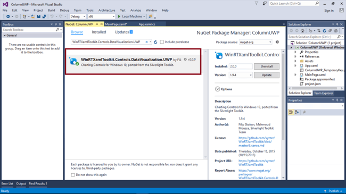
Task: Switch to the Installed tab in NuGet
Action: pyautogui.click(x=99, y=32)
